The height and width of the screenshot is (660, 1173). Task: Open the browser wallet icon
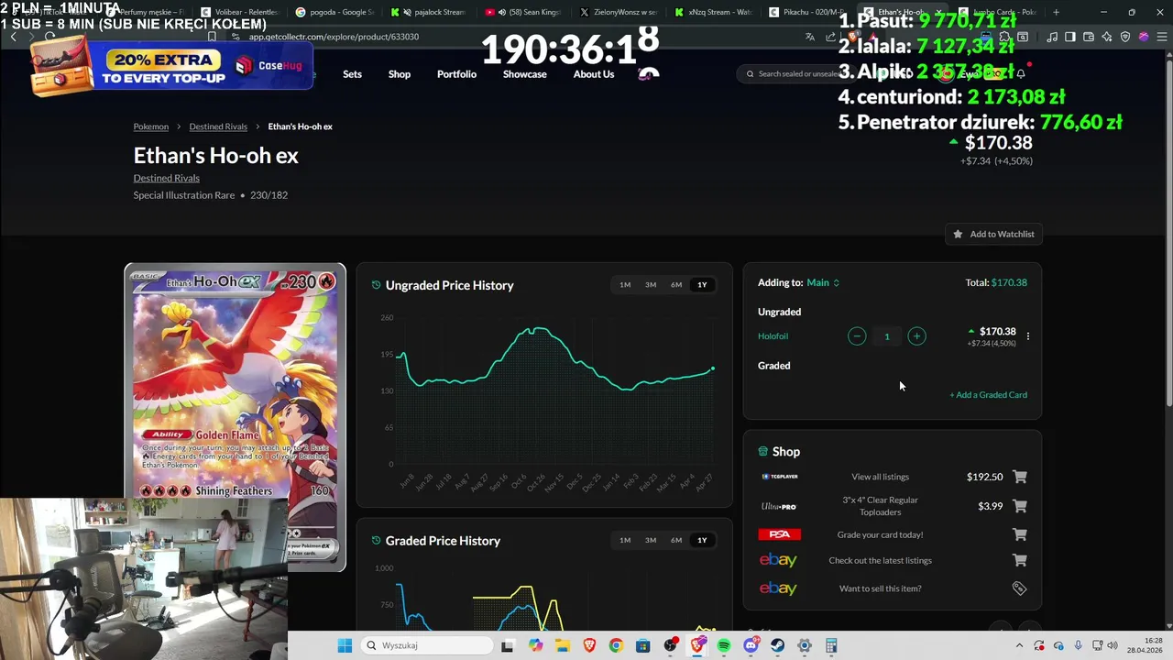pos(1089,37)
